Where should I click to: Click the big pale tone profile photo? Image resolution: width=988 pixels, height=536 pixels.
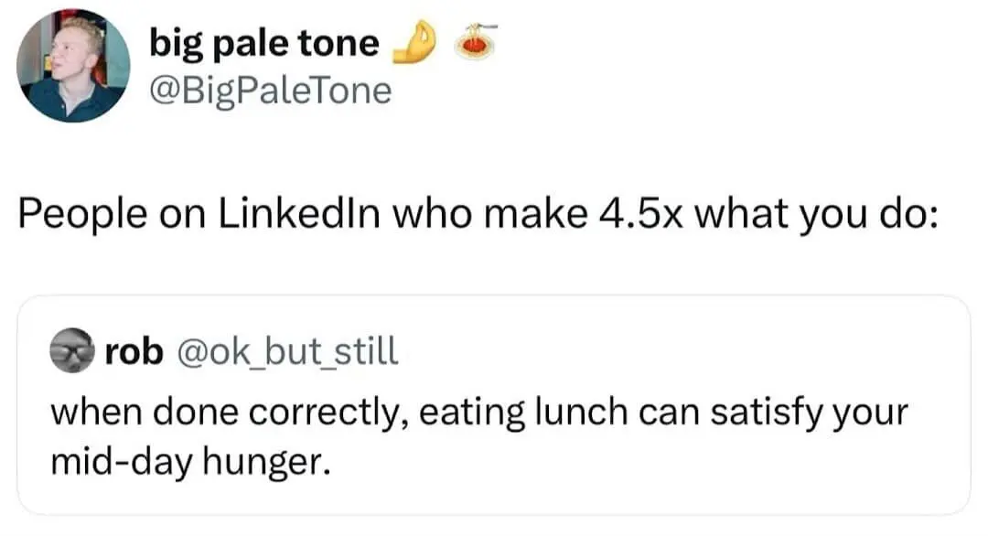73,66
